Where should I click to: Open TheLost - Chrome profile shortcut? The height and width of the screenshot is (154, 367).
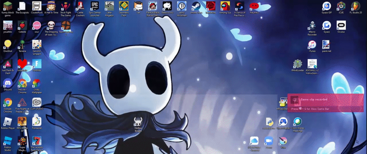22,86
